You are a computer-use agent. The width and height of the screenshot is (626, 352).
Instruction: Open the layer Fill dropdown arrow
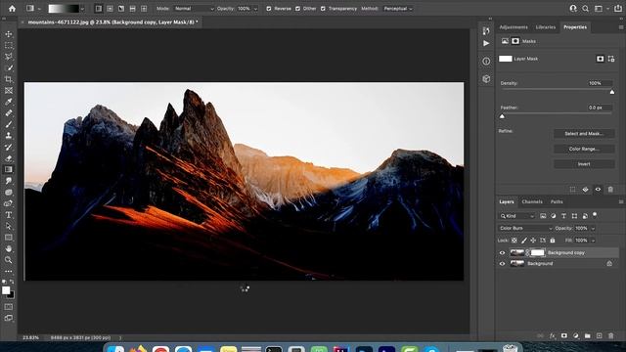click(x=593, y=241)
